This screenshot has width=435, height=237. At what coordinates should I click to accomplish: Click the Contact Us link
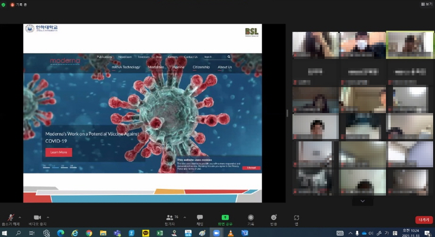(x=191, y=57)
